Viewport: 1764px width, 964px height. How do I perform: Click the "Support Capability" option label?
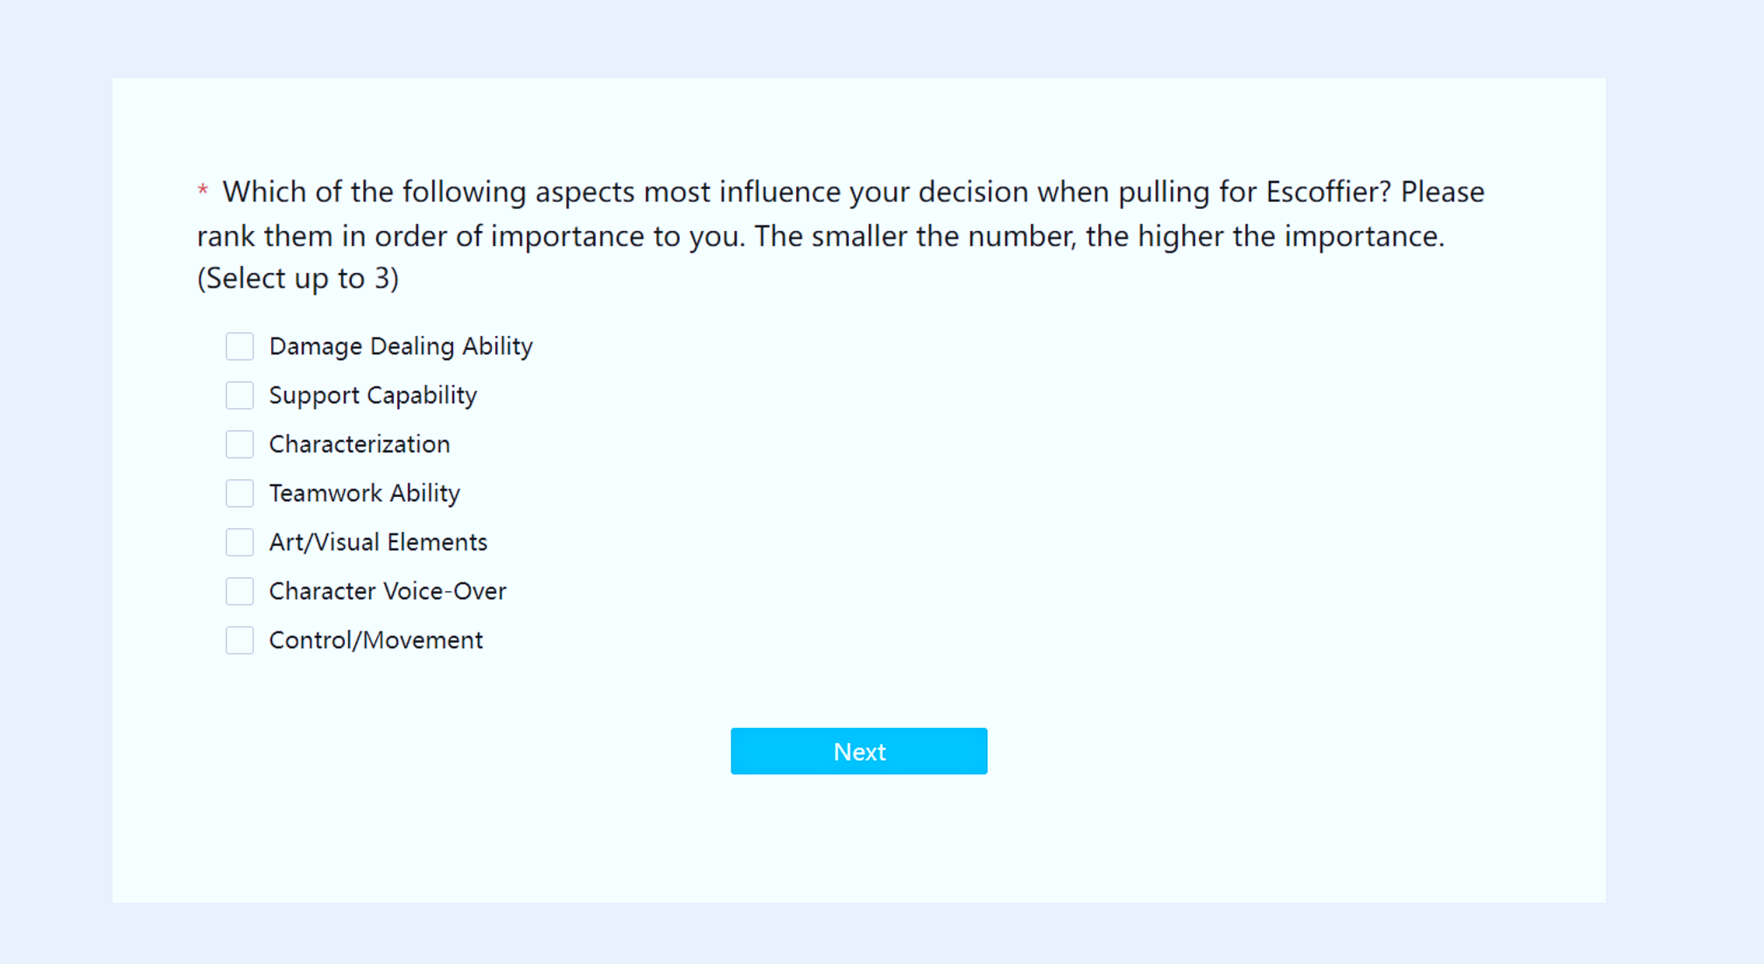click(373, 395)
